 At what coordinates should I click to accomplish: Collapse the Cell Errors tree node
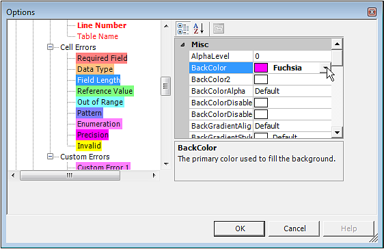click(x=50, y=47)
